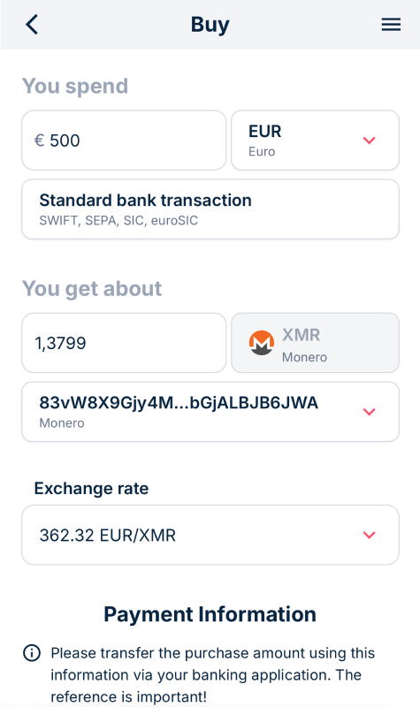Viewport: 420px width, 707px height.
Task: Expand the Monero address dropdown chevron
Action: click(x=369, y=412)
